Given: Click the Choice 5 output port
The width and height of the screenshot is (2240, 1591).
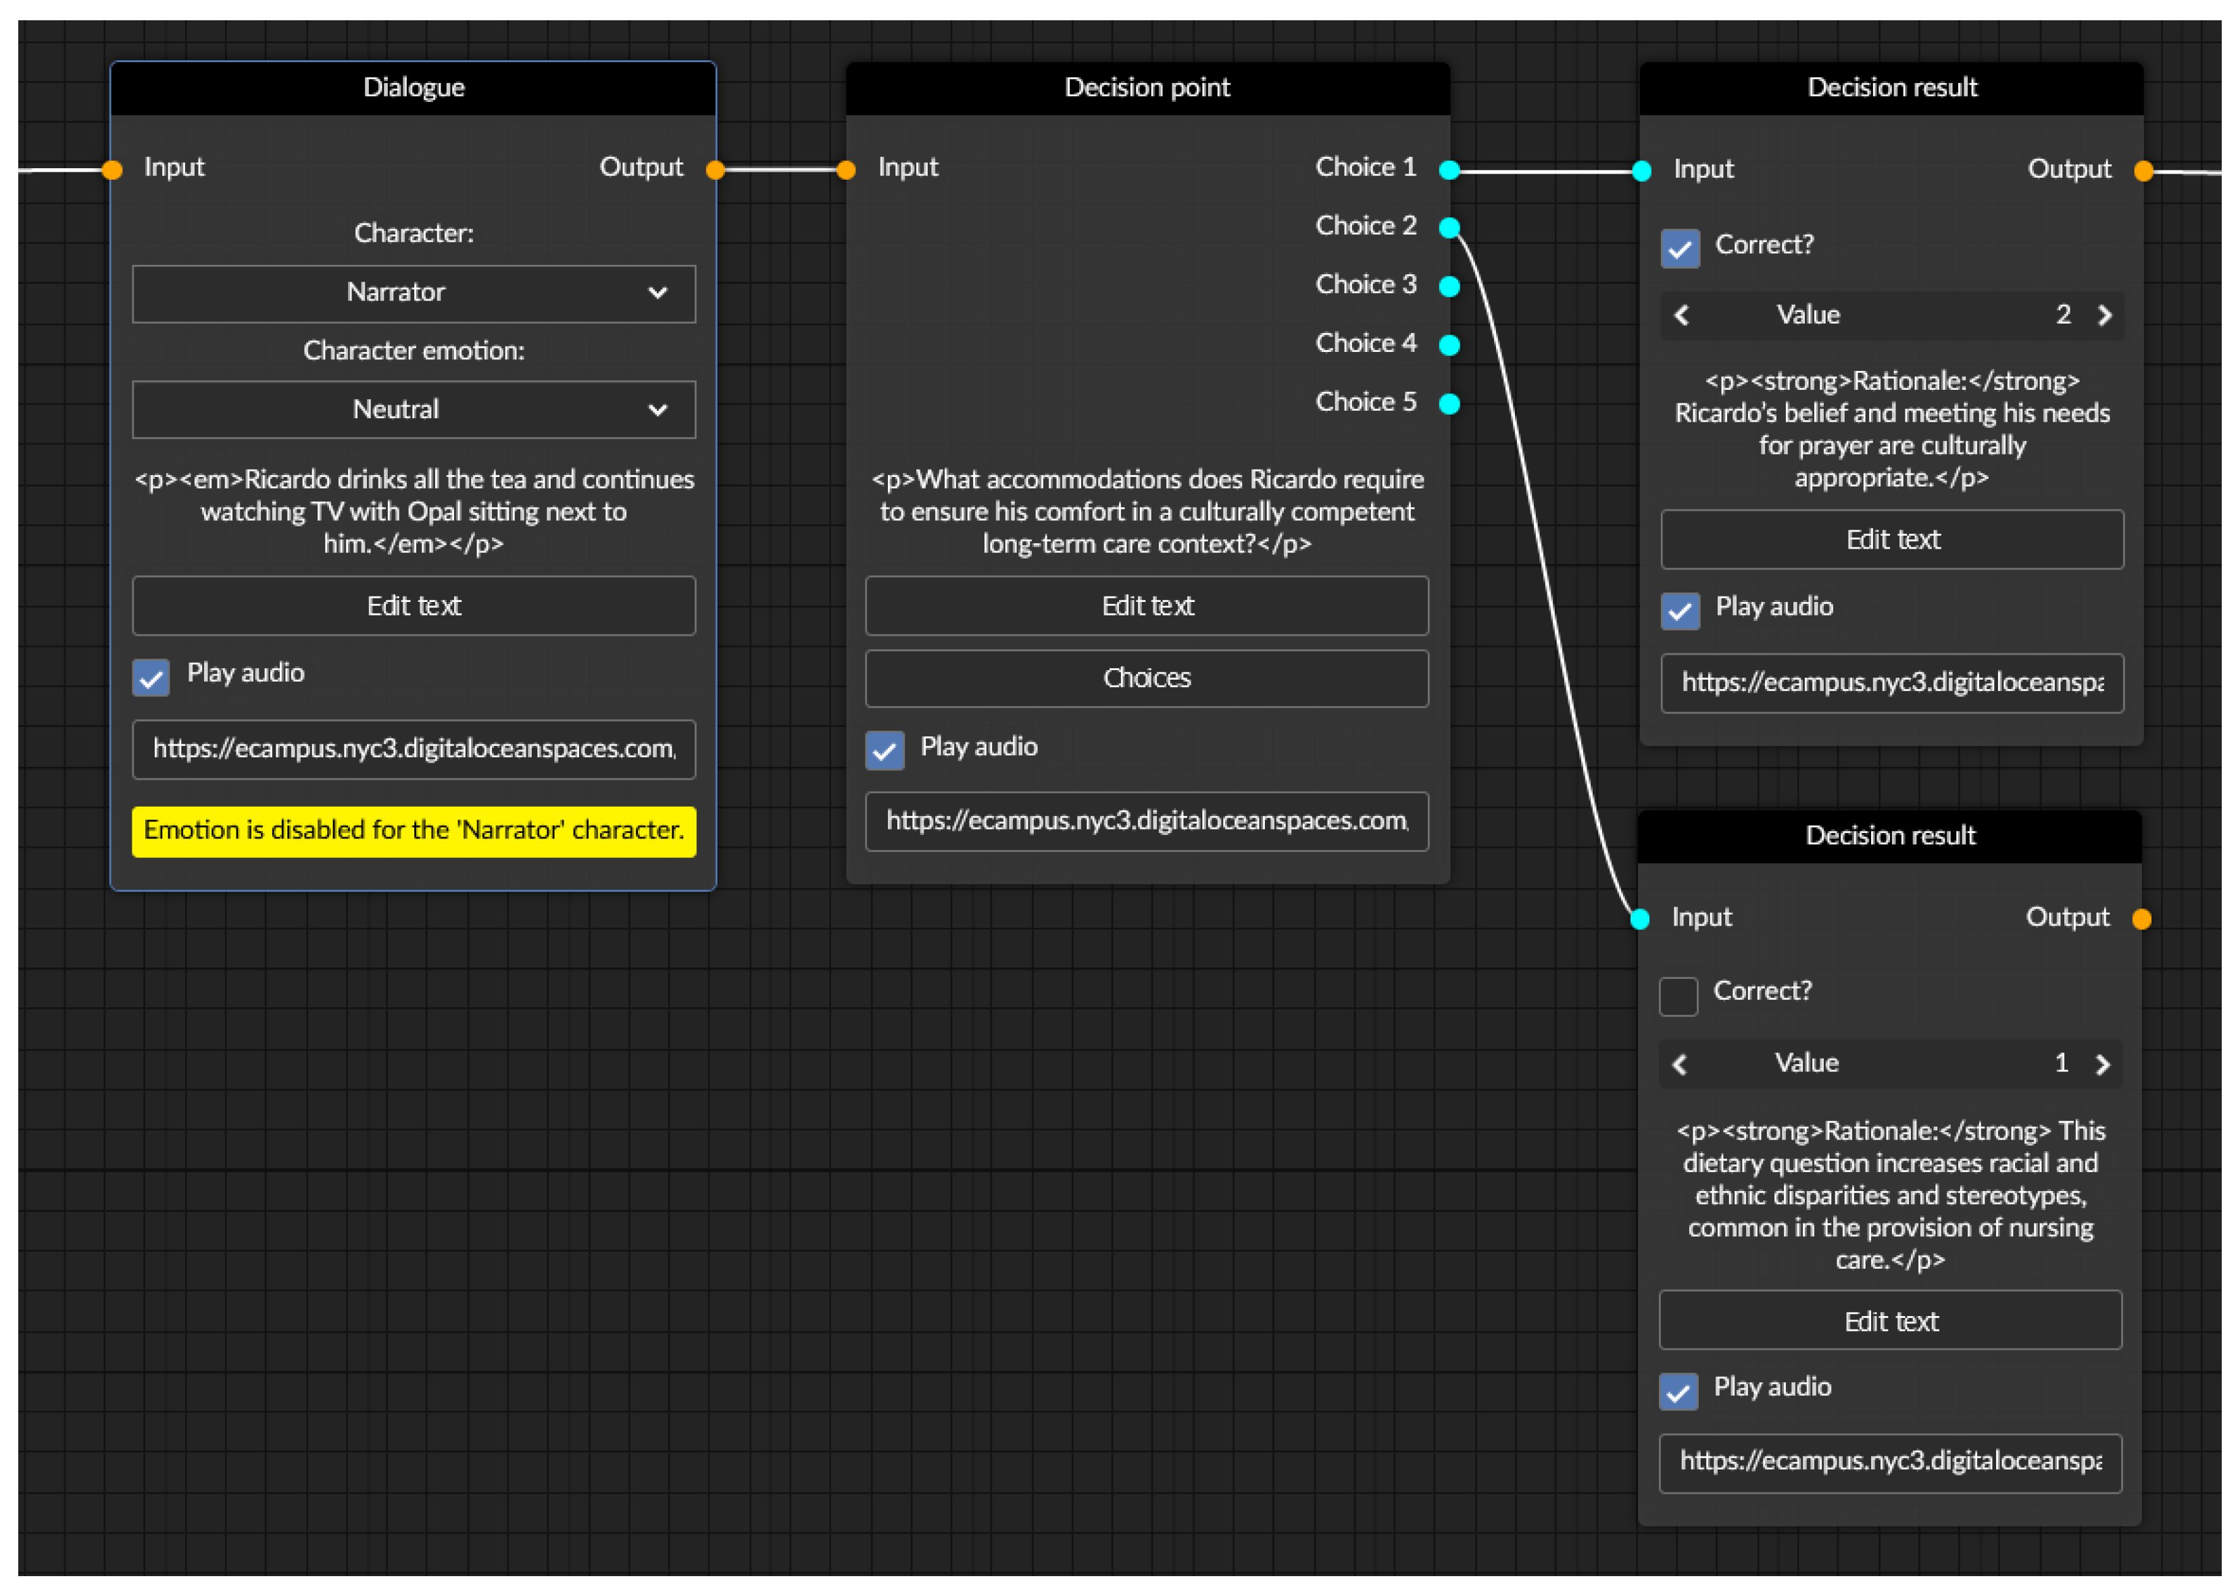Looking at the screenshot, I should 1449,403.
